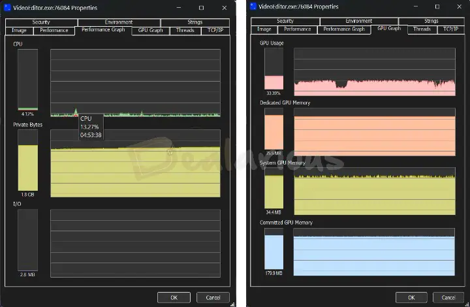Switch to Performance tab in right window
Screen dimensions: 470x307
coord(298,29)
